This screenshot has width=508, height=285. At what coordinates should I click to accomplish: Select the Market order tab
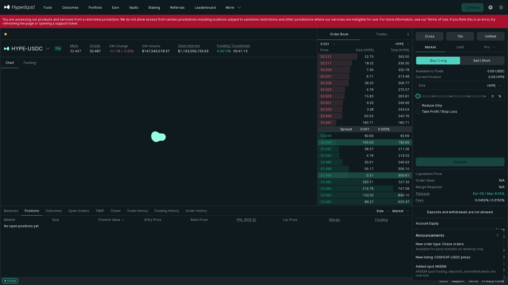click(x=430, y=47)
